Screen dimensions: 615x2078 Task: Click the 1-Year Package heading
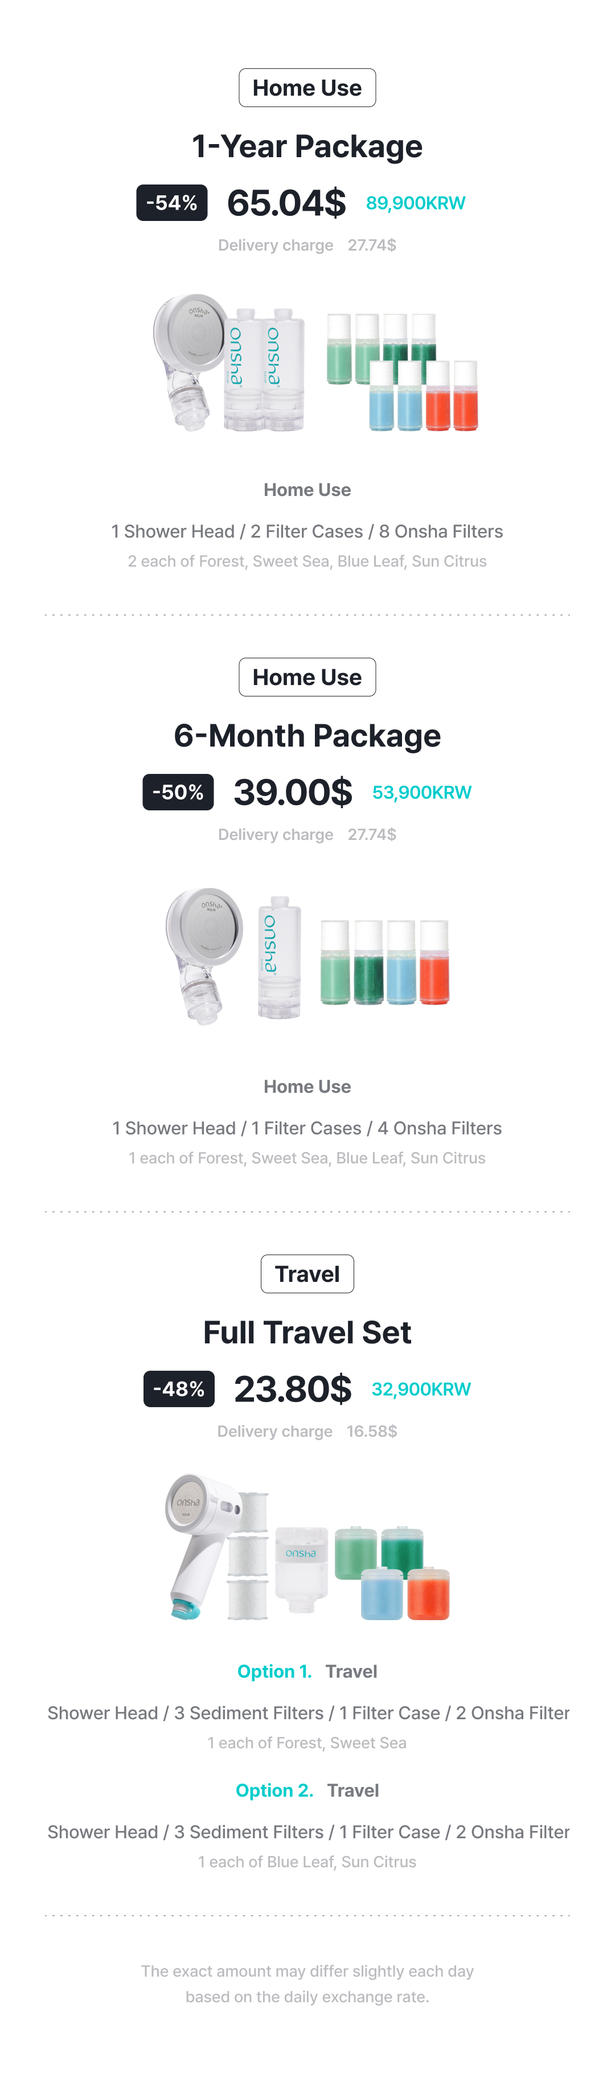pos(307,146)
